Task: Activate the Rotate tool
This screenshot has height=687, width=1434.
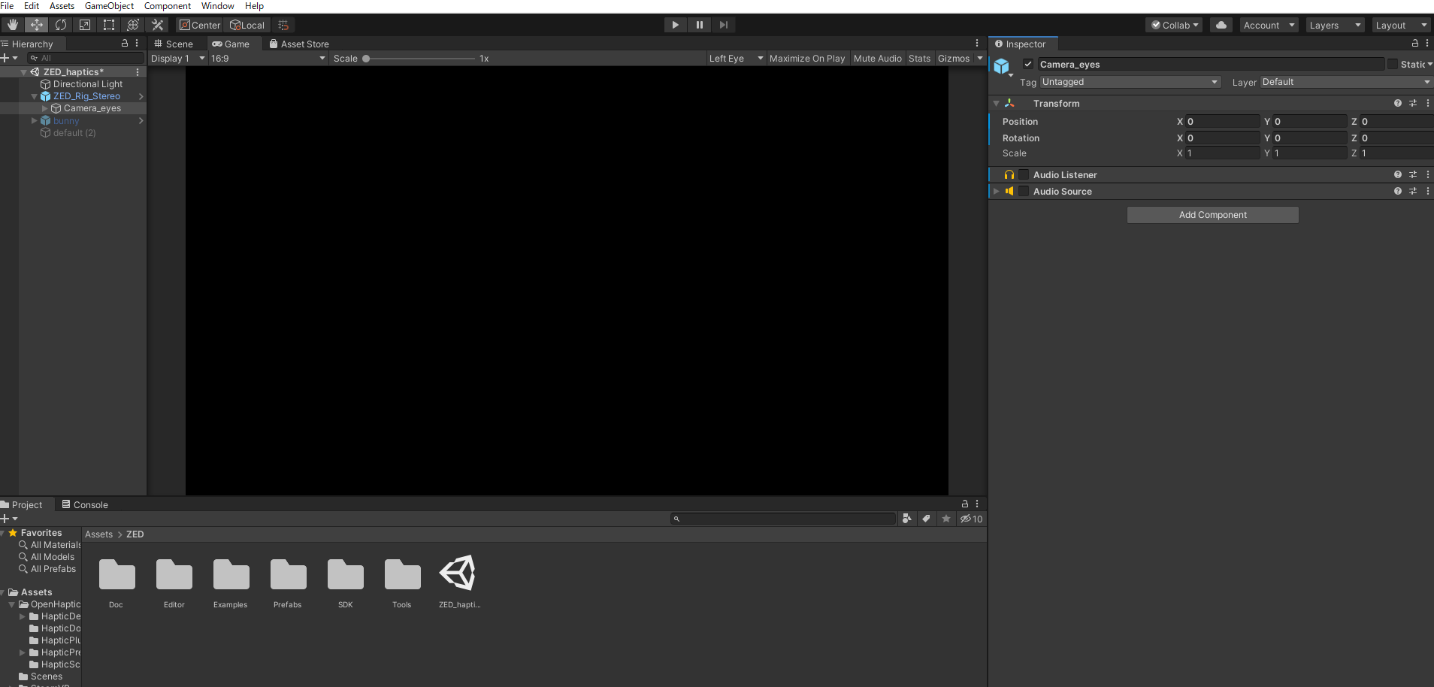Action: (x=61, y=24)
